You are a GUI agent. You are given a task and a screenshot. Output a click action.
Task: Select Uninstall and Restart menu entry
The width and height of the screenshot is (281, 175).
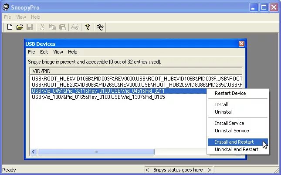point(238,149)
